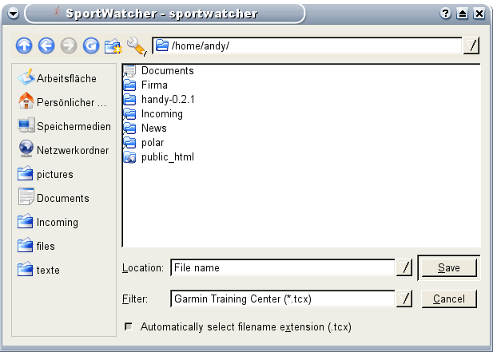Jump to the files sidebar bookmark

point(36,245)
